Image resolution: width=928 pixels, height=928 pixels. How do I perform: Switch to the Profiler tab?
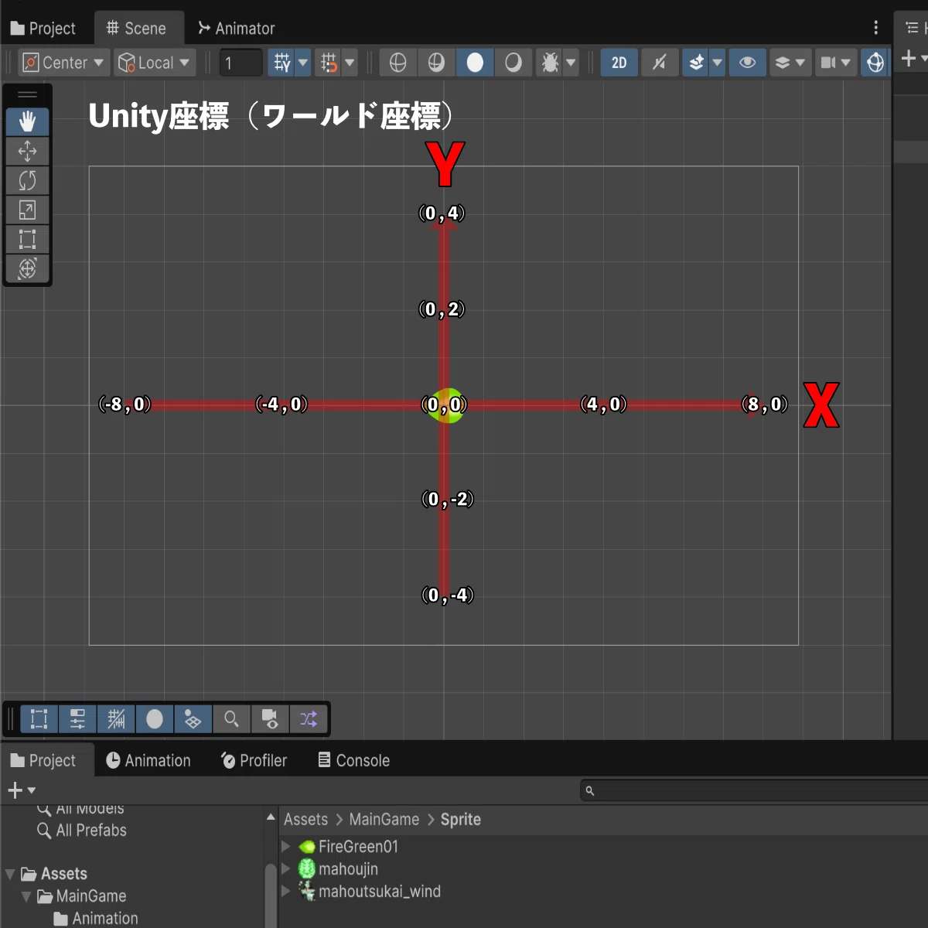click(x=254, y=761)
